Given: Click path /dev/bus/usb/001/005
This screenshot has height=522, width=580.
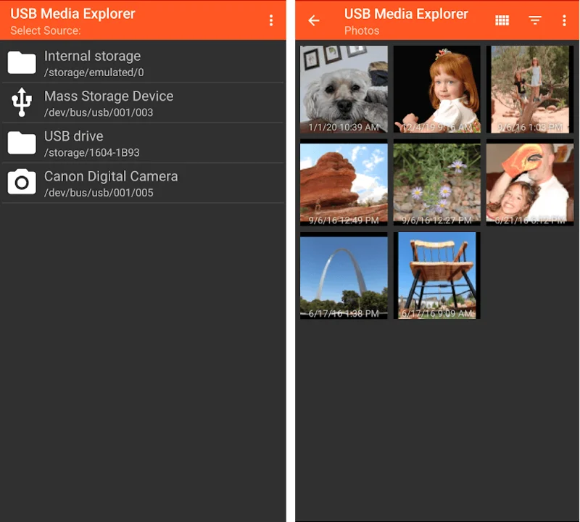Looking at the screenshot, I should click(x=99, y=193).
